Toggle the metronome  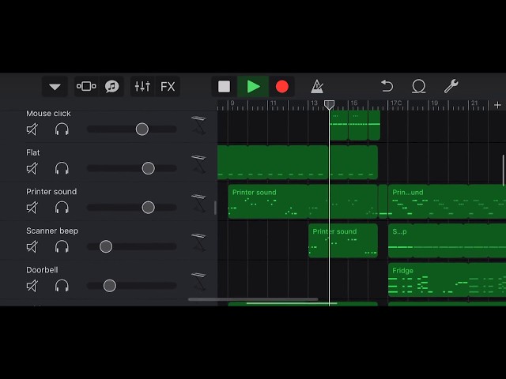coord(317,87)
